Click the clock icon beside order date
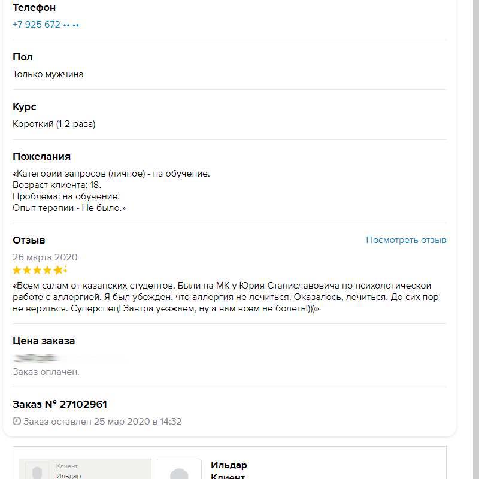Screen dimensions: 479x479 (17, 422)
